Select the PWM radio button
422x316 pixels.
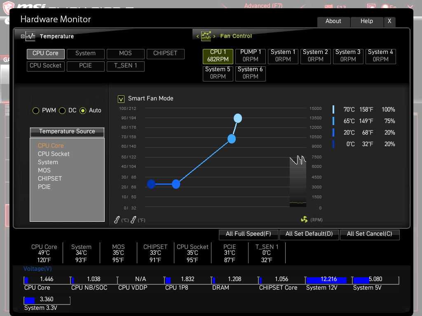36,110
